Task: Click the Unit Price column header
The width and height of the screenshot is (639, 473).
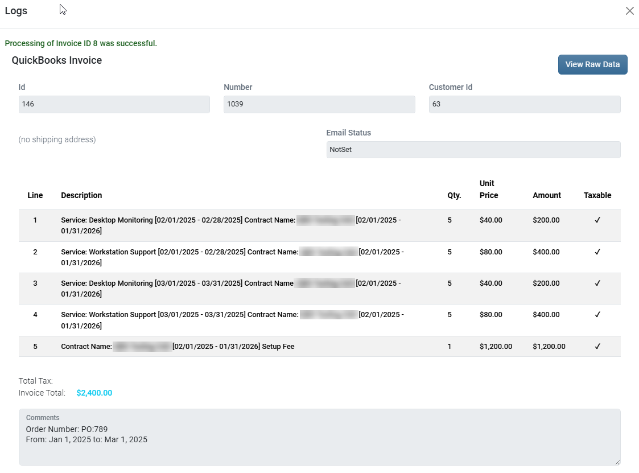Action: 488,190
